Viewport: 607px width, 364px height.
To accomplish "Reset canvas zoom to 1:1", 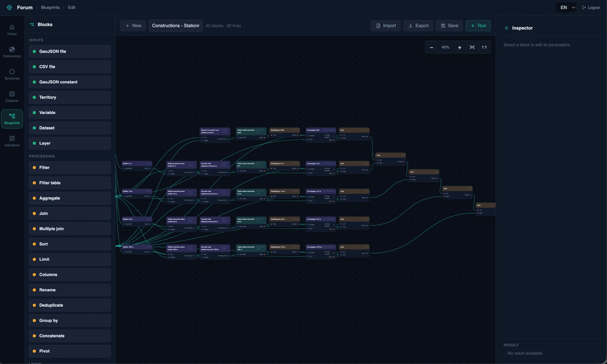I will click(x=484, y=47).
